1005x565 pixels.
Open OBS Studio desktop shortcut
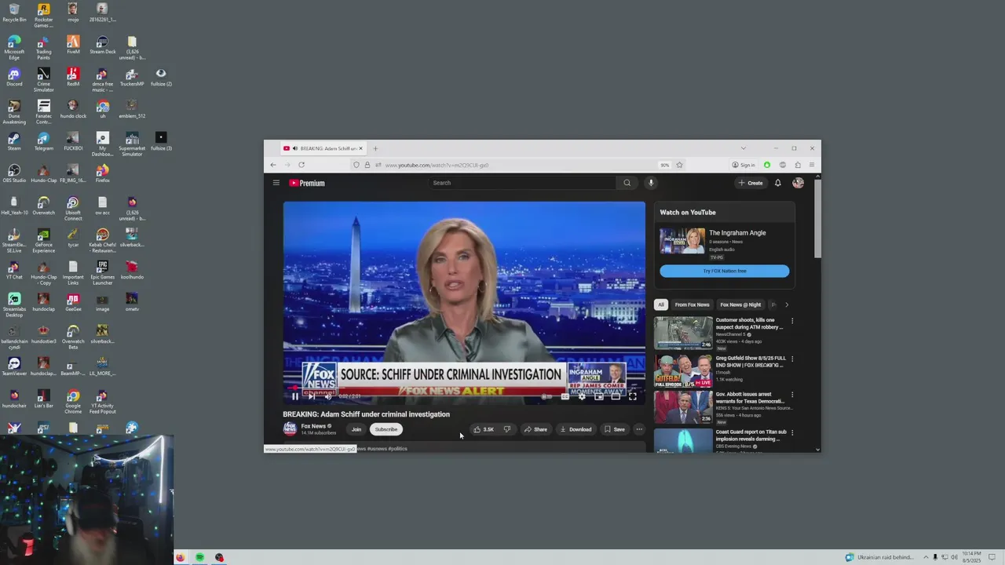click(x=14, y=173)
